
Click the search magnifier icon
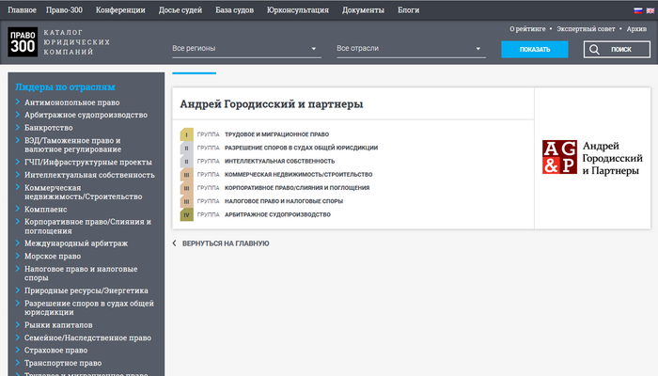[594, 50]
